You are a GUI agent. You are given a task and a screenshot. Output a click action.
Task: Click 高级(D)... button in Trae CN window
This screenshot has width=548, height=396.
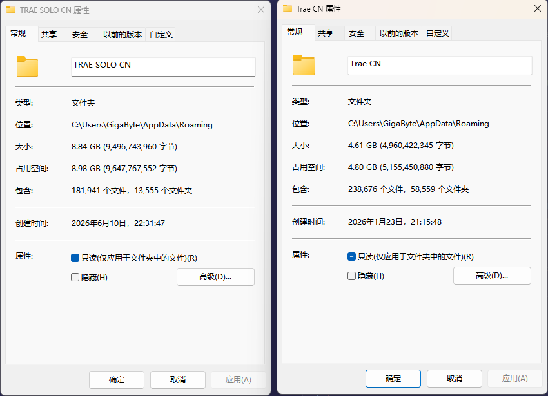pyautogui.click(x=492, y=276)
